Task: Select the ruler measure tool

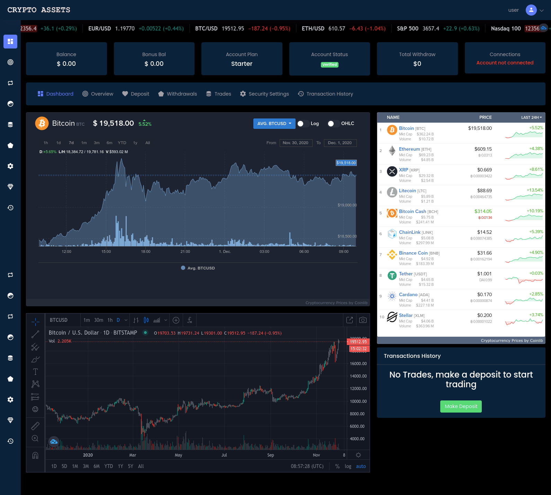Action: pyautogui.click(x=35, y=426)
